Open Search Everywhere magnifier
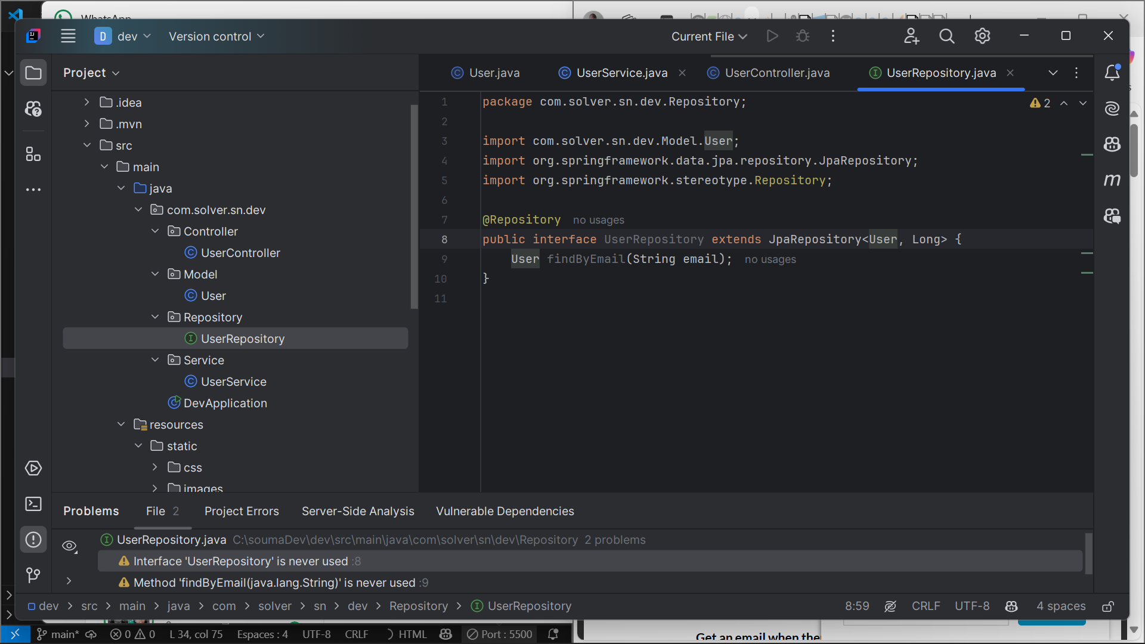Viewport: 1145px width, 644px height. (x=946, y=36)
